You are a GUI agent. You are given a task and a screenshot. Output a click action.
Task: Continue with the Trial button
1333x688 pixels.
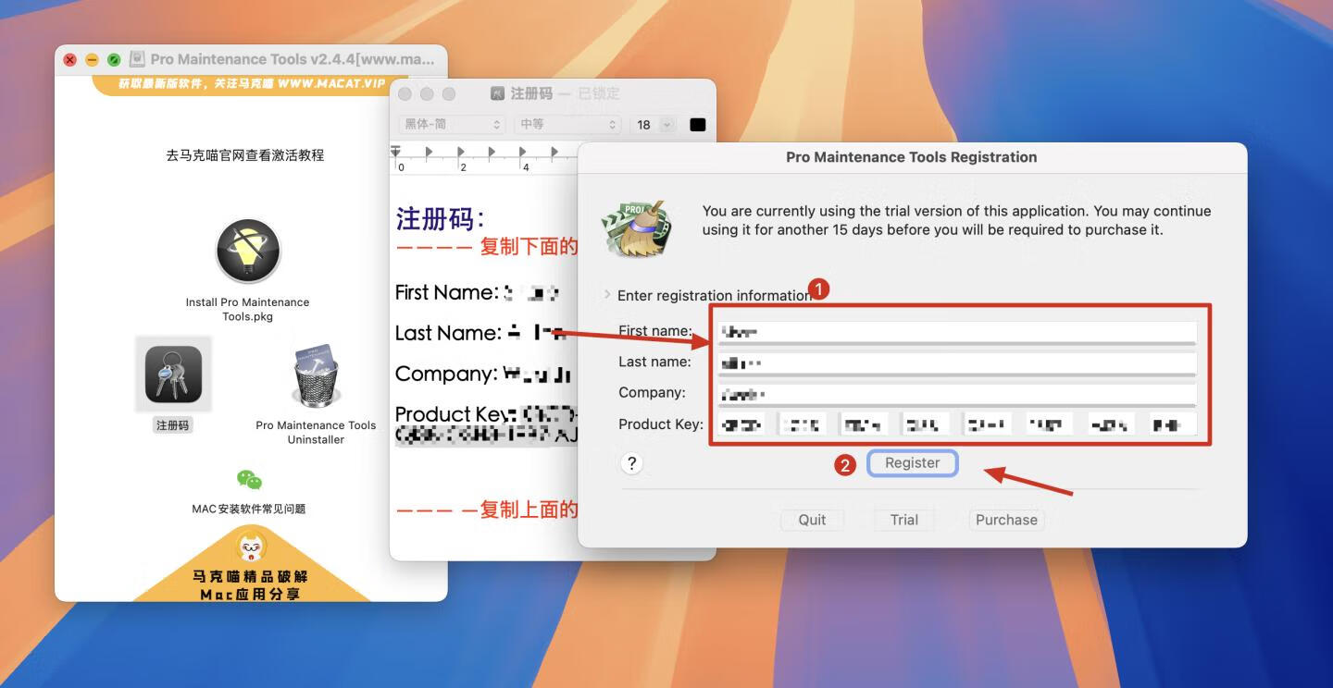coord(904,520)
